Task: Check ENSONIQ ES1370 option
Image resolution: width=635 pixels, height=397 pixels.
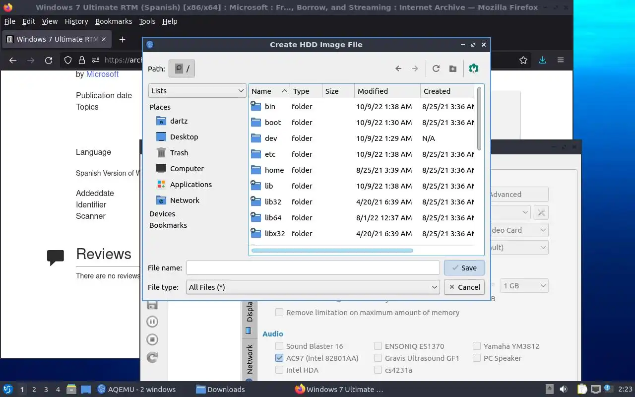Action: 378,346
